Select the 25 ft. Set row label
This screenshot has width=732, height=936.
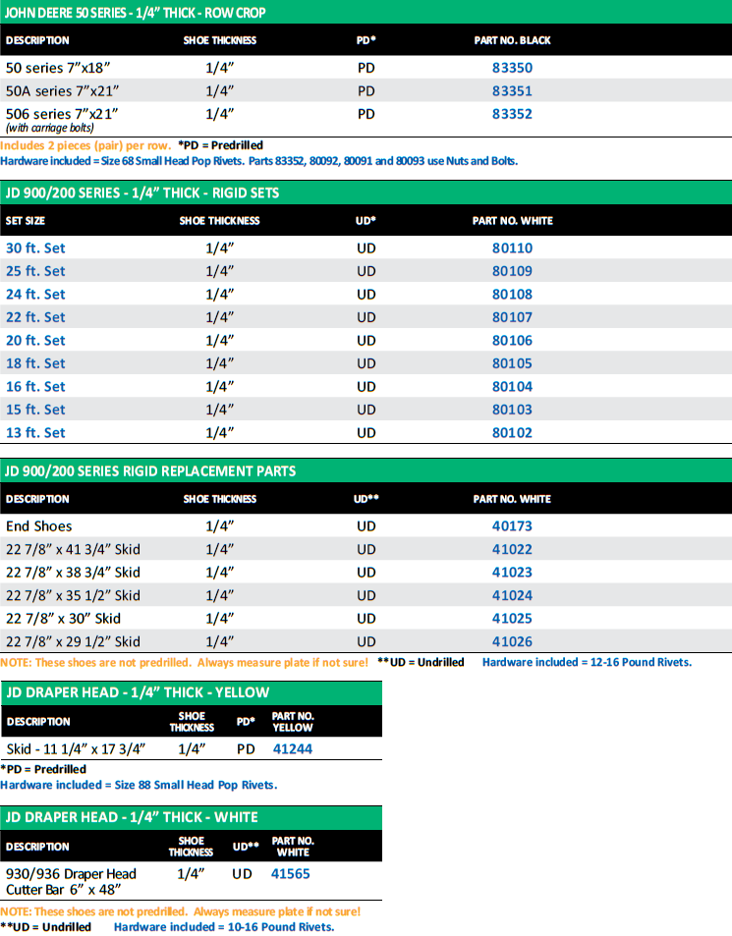(35, 271)
